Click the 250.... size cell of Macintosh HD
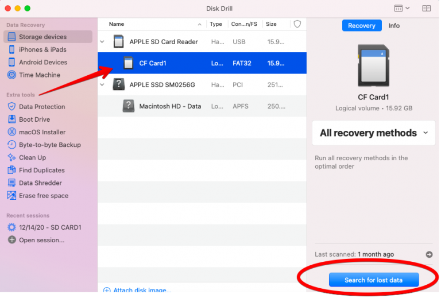 [x=276, y=106]
